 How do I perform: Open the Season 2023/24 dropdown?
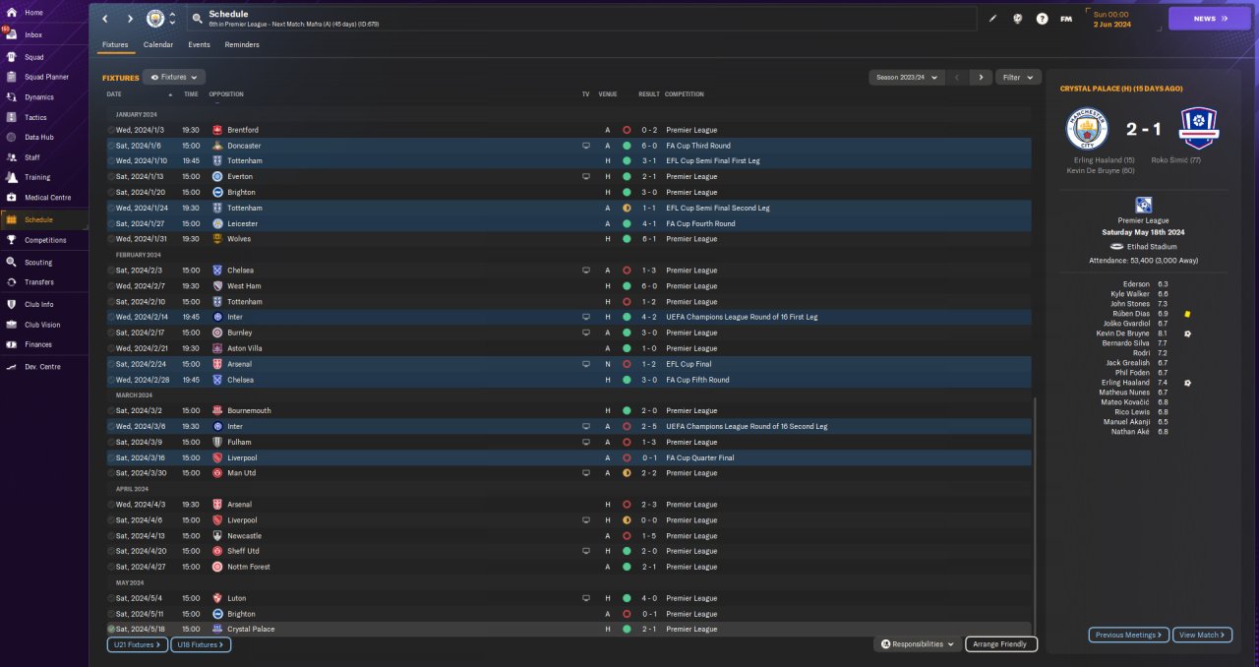click(x=907, y=77)
